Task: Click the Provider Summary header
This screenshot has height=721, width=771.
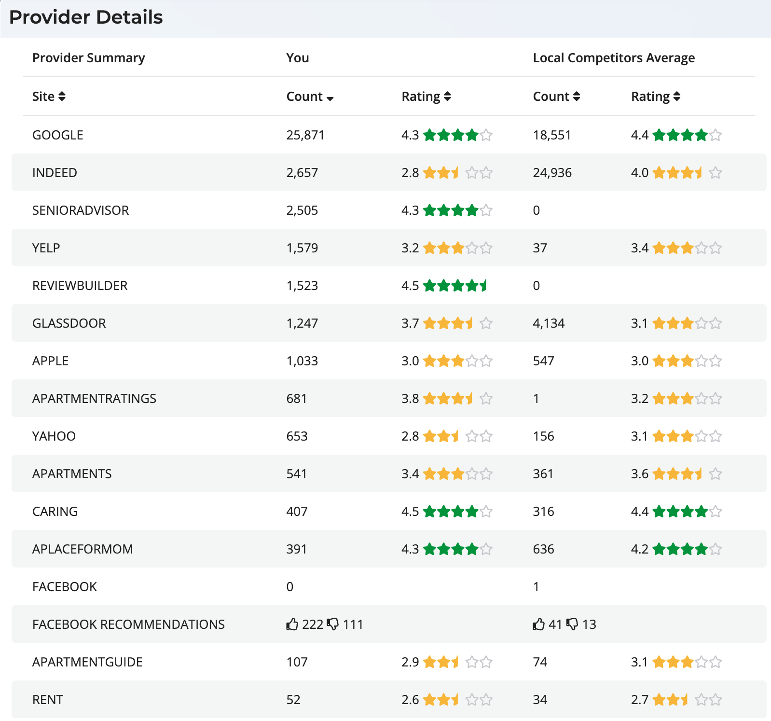Action: coord(89,58)
